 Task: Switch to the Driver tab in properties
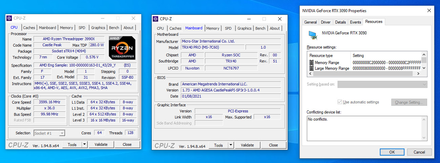(x=326, y=22)
